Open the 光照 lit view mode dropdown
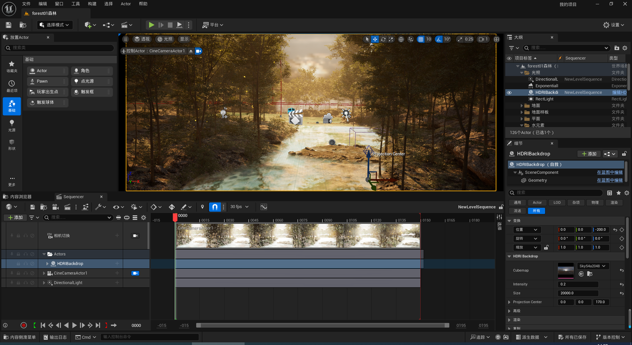This screenshot has width=632, height=345. coord(165,39)
